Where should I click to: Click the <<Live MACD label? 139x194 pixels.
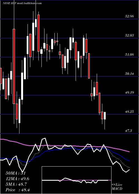coord(117,187)
